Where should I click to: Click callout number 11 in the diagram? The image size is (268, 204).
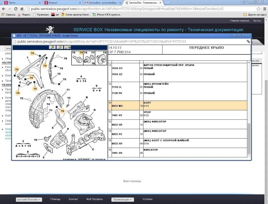point(68,90)
